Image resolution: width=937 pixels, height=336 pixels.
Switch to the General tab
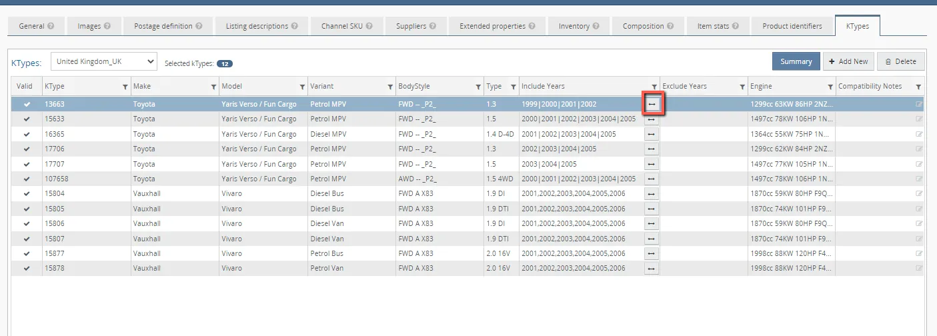click(37, 26)
